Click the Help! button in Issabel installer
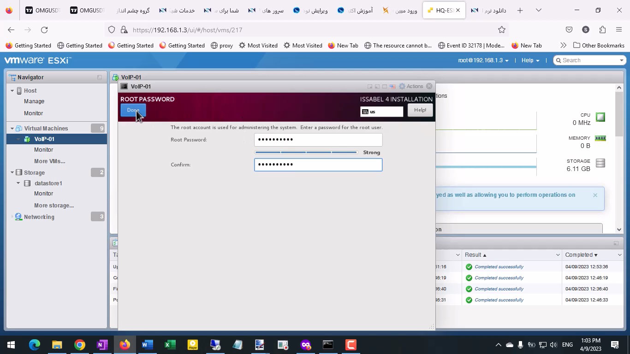Image resolution: width=630 pixels, height=354 pixels. 420,110
